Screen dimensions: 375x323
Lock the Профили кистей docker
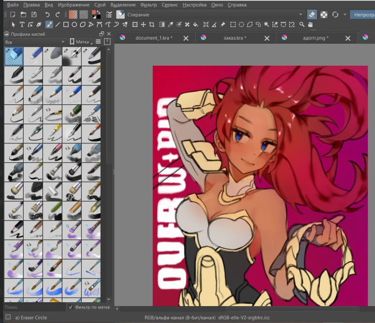click(7, 34)
